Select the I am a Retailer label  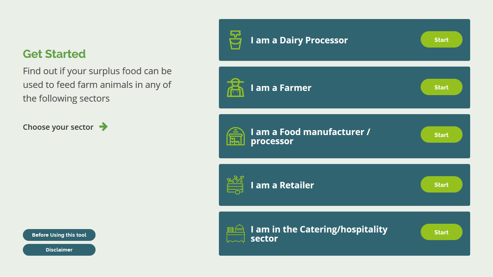pos(282,185)
